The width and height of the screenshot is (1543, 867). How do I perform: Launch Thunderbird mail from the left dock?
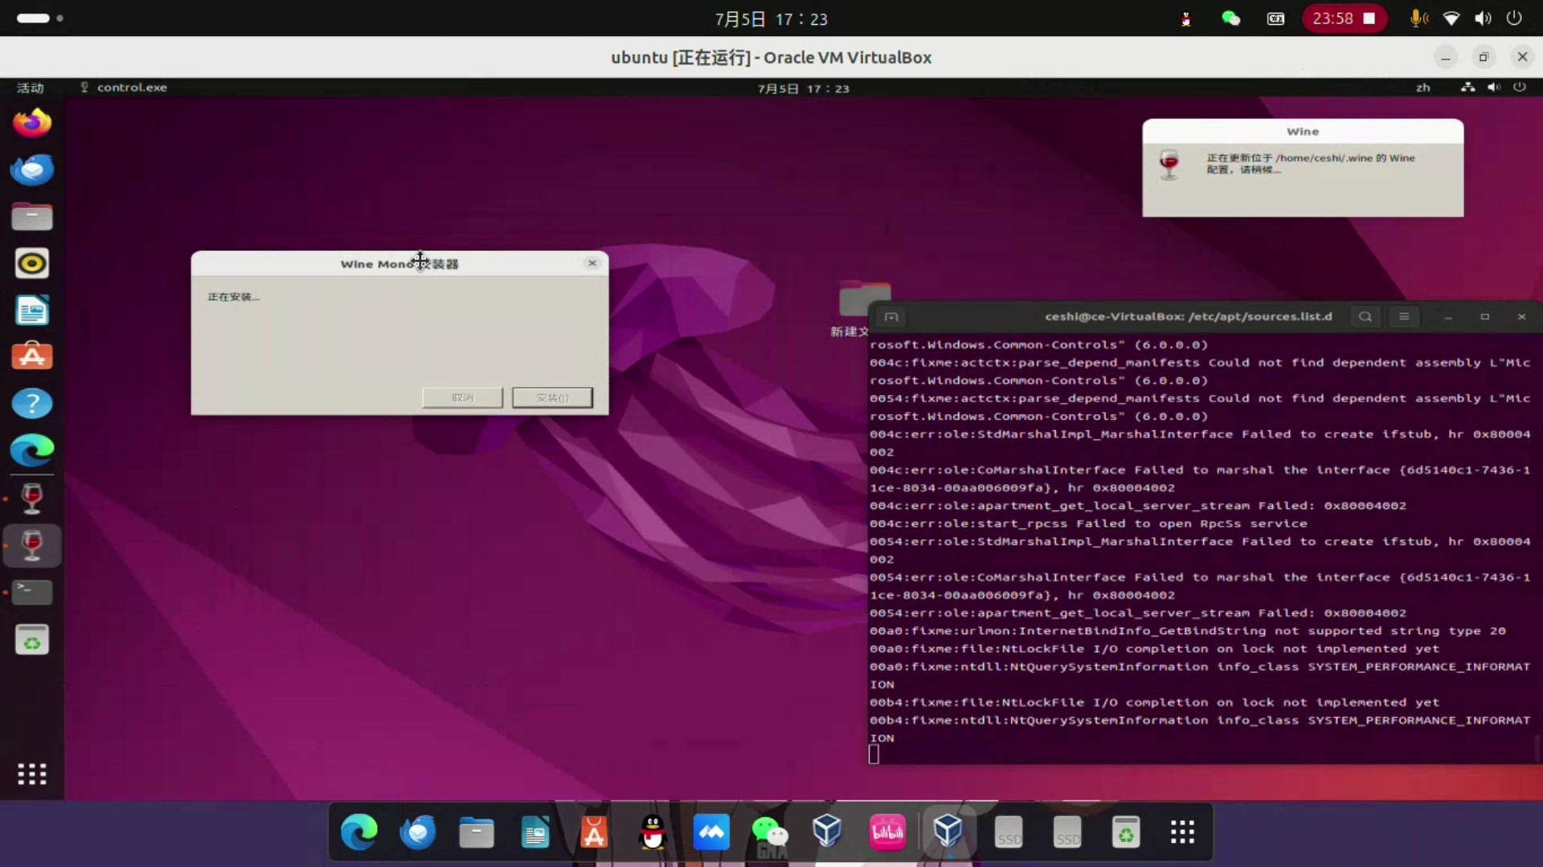click(32, 169)
